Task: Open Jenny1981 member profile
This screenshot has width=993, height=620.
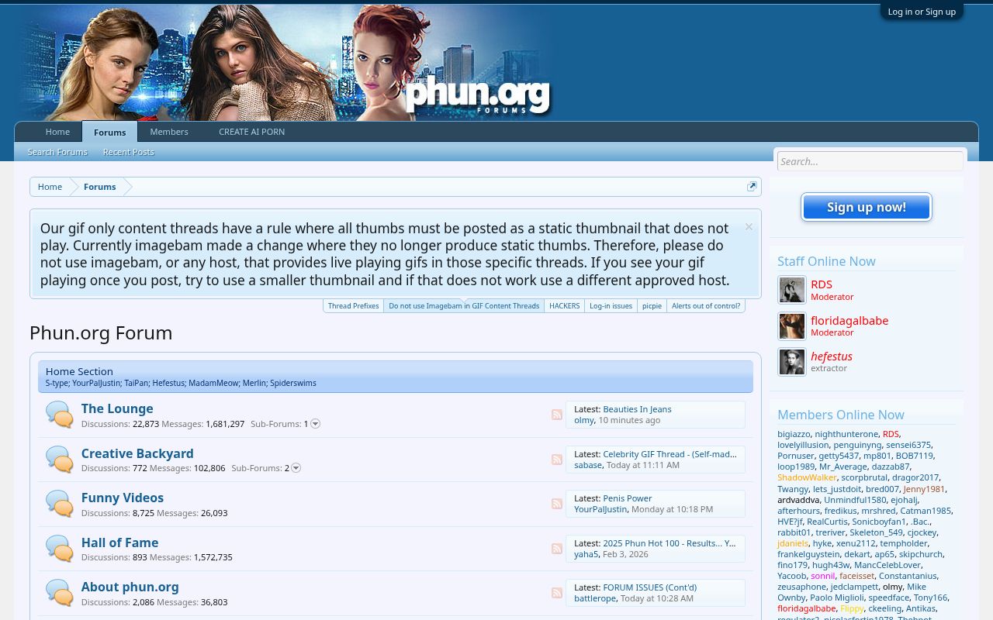Action: pyautogui.click(x=924, y=489)
